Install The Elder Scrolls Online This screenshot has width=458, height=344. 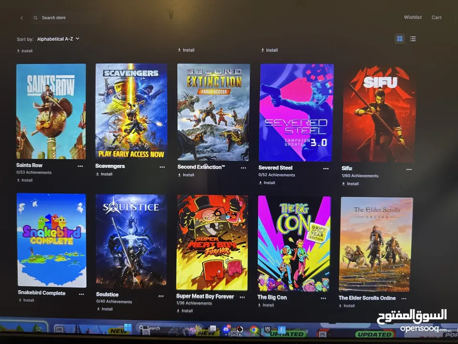click(347, 306)
